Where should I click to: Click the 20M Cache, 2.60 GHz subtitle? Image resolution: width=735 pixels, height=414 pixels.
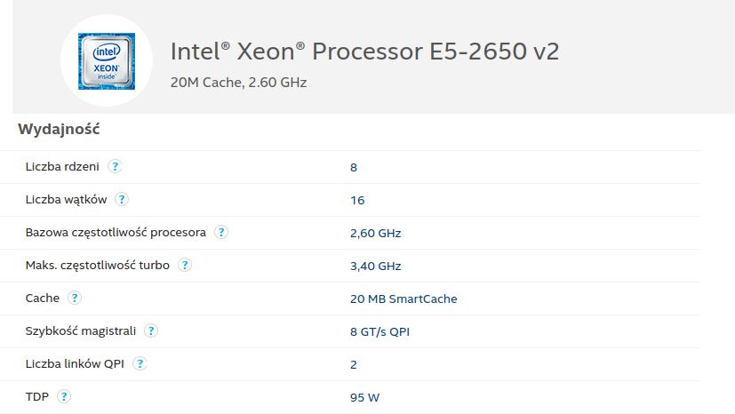[x=238, y=83]
